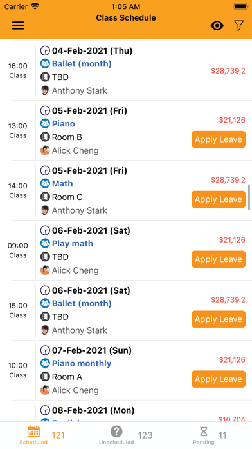
Task: Tap the Scheduled calendar icon
Action: coord(33,432)
